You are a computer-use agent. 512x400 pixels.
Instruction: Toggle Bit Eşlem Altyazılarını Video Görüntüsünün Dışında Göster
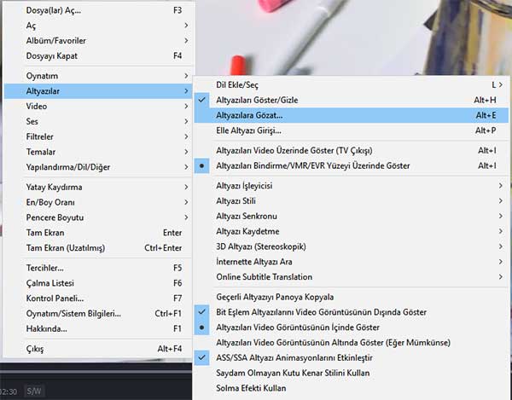point(352,312)
